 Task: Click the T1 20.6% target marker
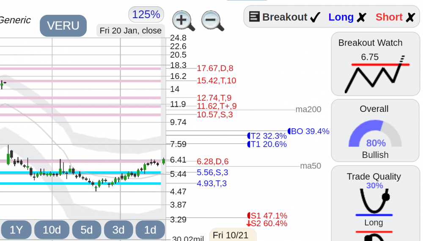[267, 144]
